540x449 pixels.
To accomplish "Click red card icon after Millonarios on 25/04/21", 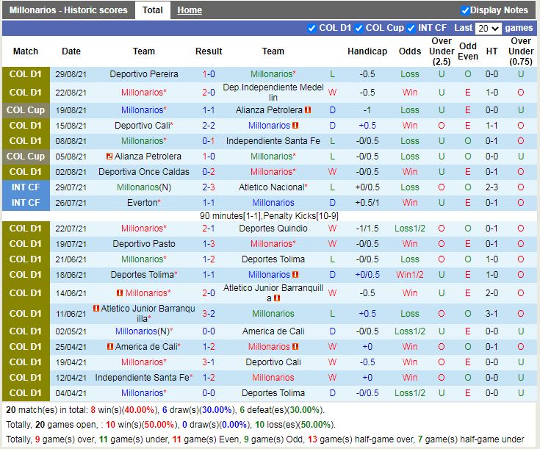I will point(295,347).
